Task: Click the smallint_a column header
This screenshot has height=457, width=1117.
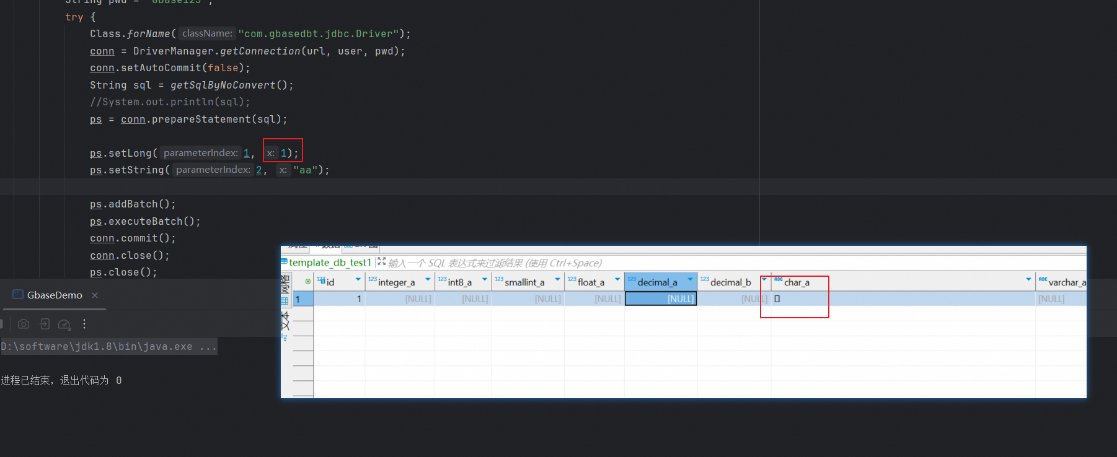Action: click(528, 282)
